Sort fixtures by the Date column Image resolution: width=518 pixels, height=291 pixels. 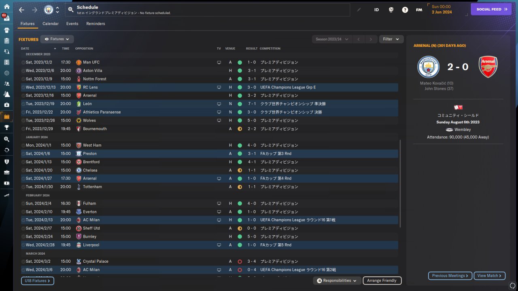(x=25, y=48)
